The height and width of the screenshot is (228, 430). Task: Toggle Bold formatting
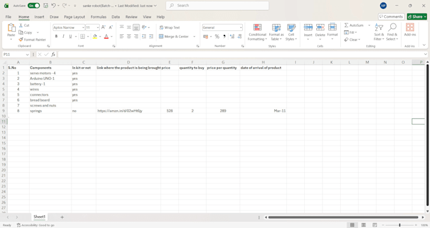click(56, 36)
